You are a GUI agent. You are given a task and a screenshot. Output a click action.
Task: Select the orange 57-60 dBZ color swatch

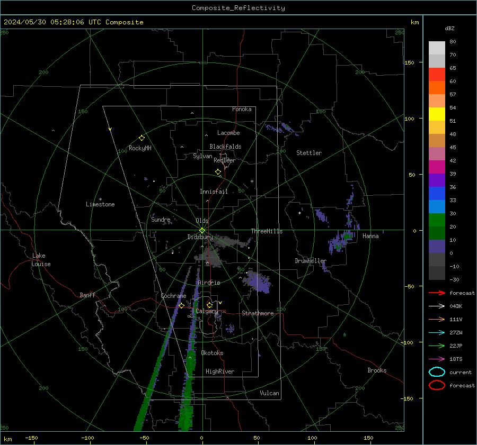pos(437,88)
